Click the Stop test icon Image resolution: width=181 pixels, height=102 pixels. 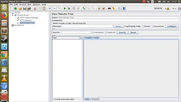[74, 8]
